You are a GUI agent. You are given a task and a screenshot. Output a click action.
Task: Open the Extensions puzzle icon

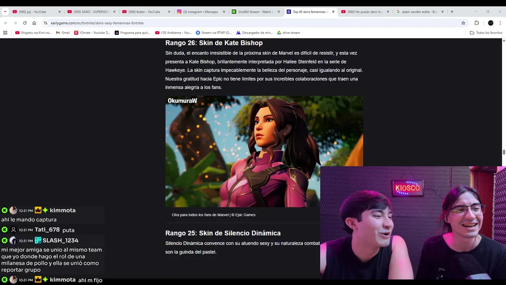pos(476,23)
